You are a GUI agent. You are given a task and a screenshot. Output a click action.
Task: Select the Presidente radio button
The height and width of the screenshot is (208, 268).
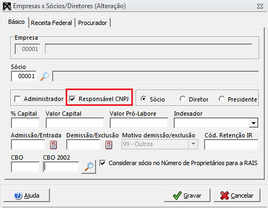[222, 99]
